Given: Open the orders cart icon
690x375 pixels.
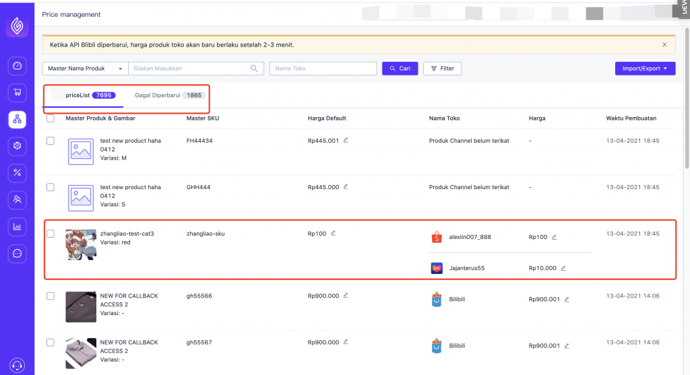Looking at the screenshot, I should 17,92.
